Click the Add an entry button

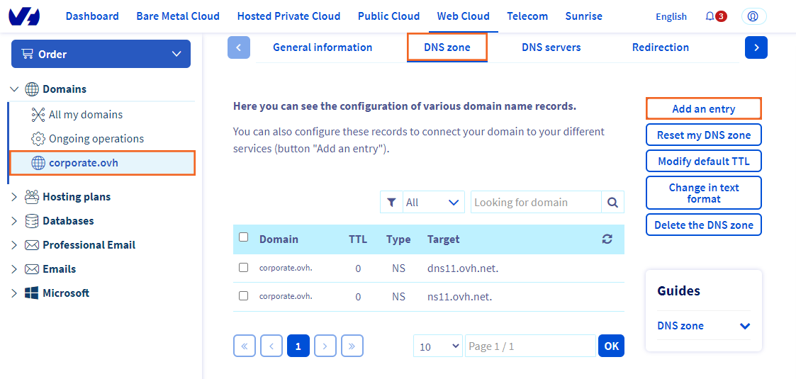pyautogui.click(x=703, y=109)
